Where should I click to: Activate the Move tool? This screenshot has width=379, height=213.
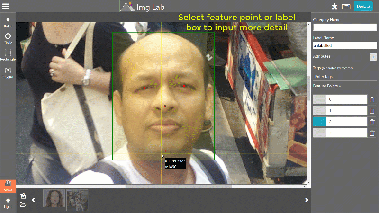point(8,186)
